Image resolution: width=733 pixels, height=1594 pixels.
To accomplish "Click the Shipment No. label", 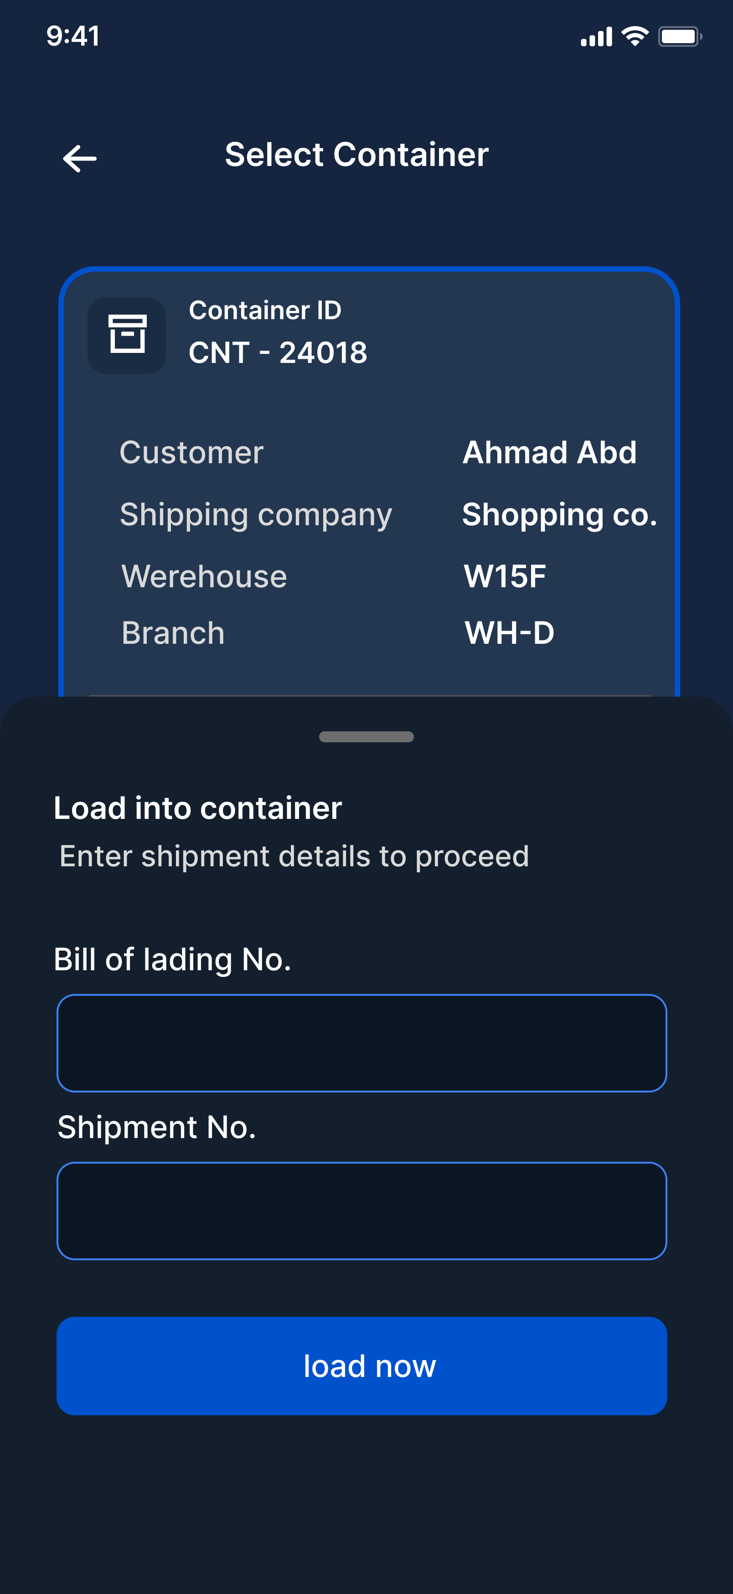I will 156,1127.
